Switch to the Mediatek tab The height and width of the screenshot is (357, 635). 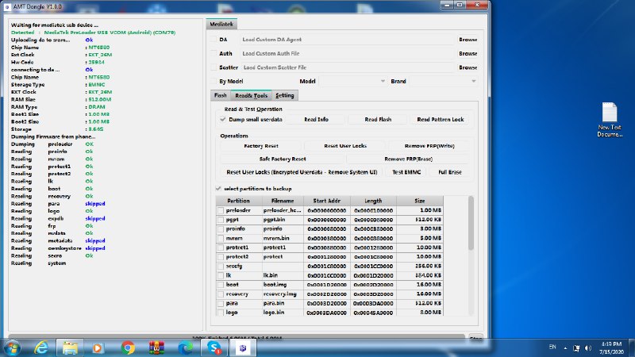[221, 25]
